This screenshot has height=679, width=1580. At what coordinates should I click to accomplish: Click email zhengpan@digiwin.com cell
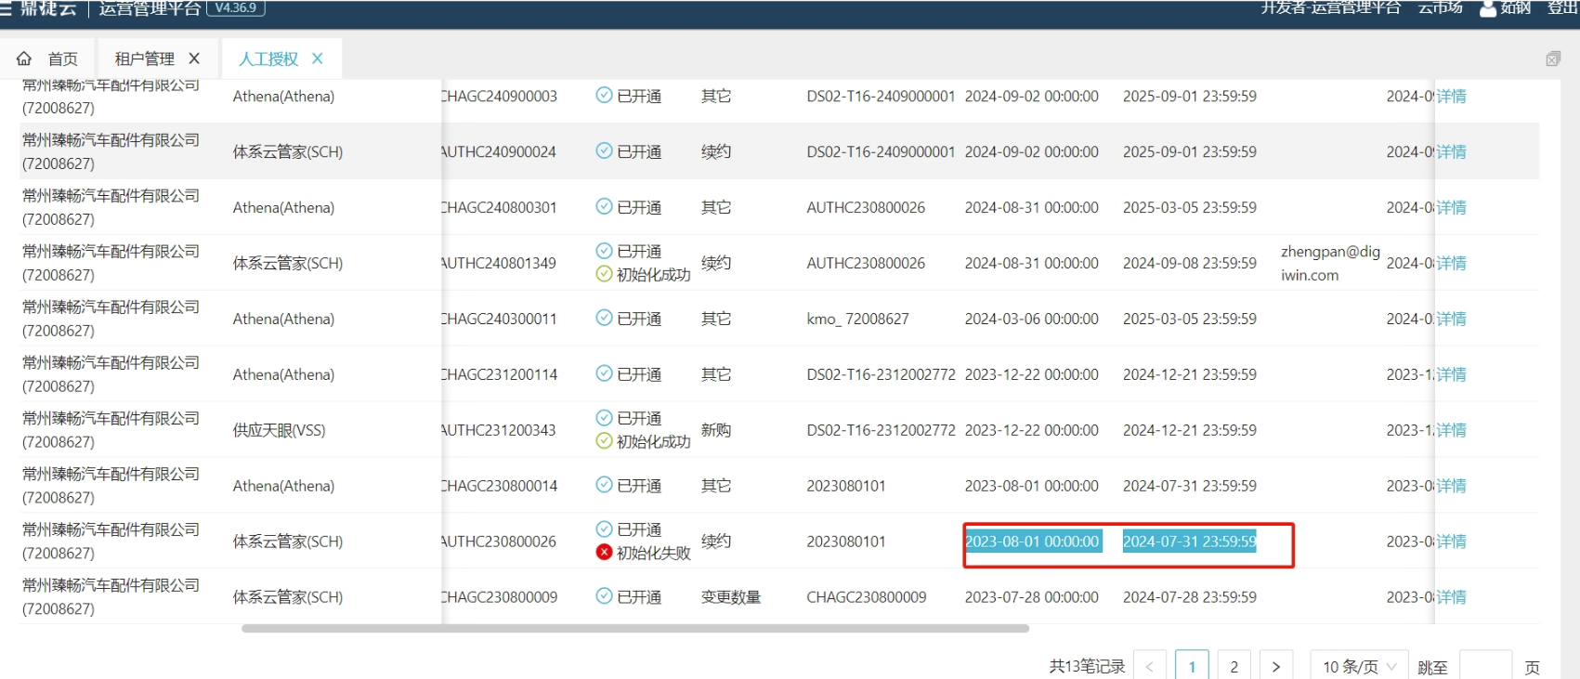click(1330, 263)
